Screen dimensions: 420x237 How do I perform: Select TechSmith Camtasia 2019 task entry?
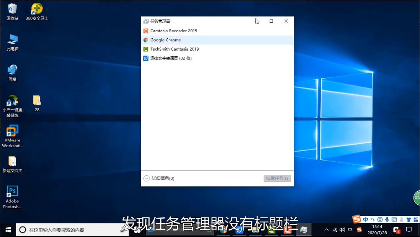click(174, 49)
